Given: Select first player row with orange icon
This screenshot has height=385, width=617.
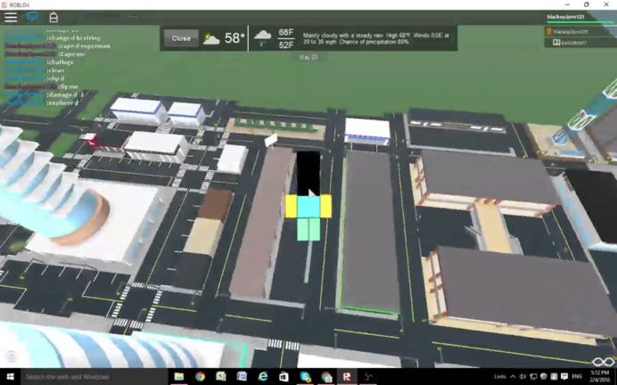Looking at the screenshot, I should click(x=580, y=31).
